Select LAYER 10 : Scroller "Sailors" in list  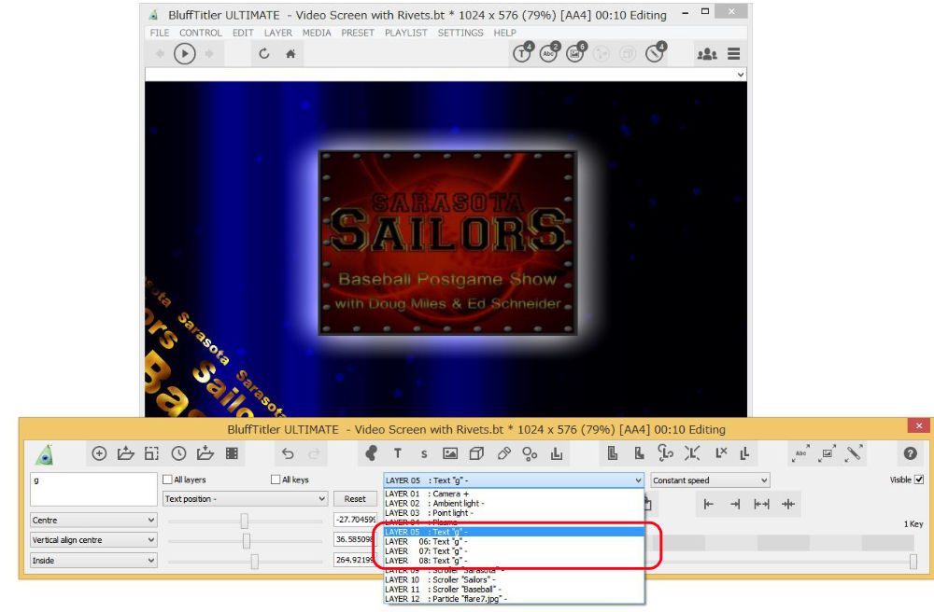[x=514, y=580]
